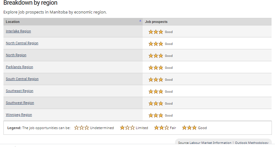The width and height of the screenshot is (275, 147).
Task: Open the Southwest Region link
Action: (x=20, y=103)
